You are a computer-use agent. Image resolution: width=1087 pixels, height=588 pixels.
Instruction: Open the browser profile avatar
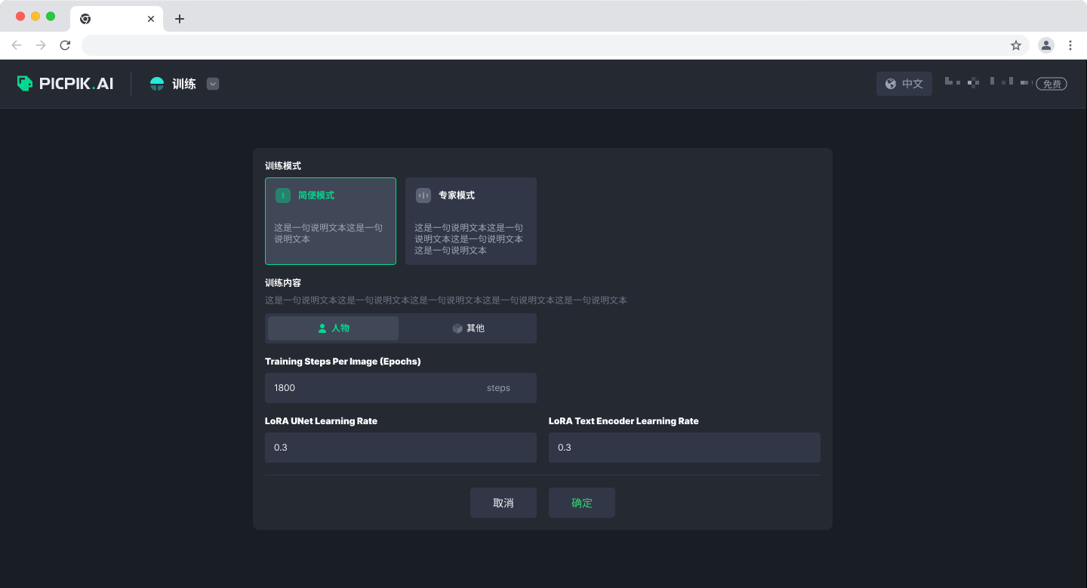1046,45
